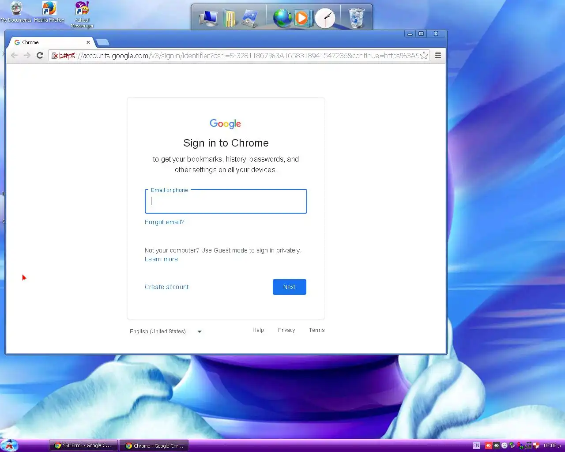Image resolution: width=565 pixels, height=452 pixels.
Task: Open the Privacy link
Action: tap(286, 330)
